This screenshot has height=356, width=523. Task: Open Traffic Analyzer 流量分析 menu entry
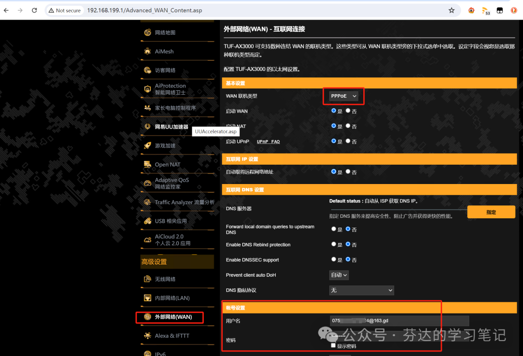coord(185,202)
